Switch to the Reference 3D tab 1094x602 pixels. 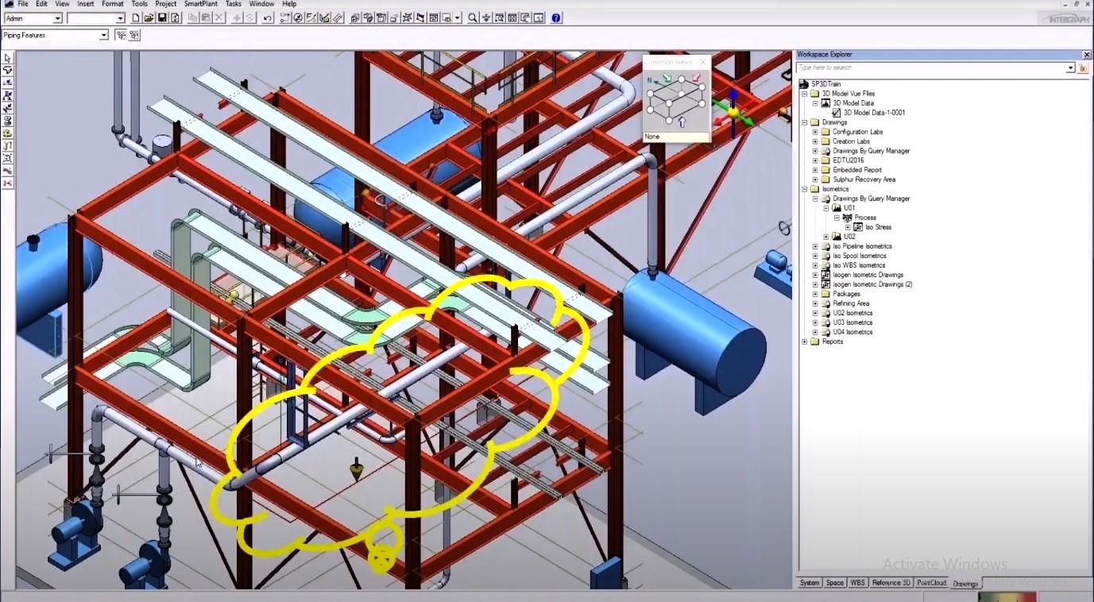point(890,582)
